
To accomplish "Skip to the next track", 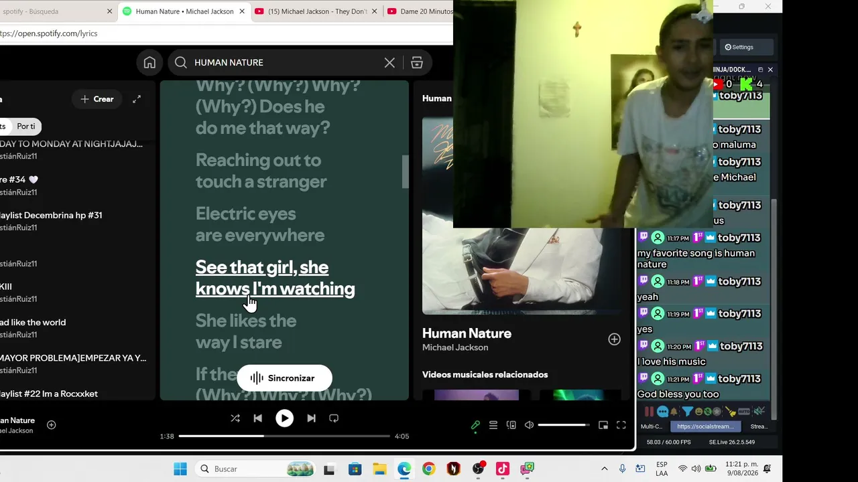I will point(311,418).
